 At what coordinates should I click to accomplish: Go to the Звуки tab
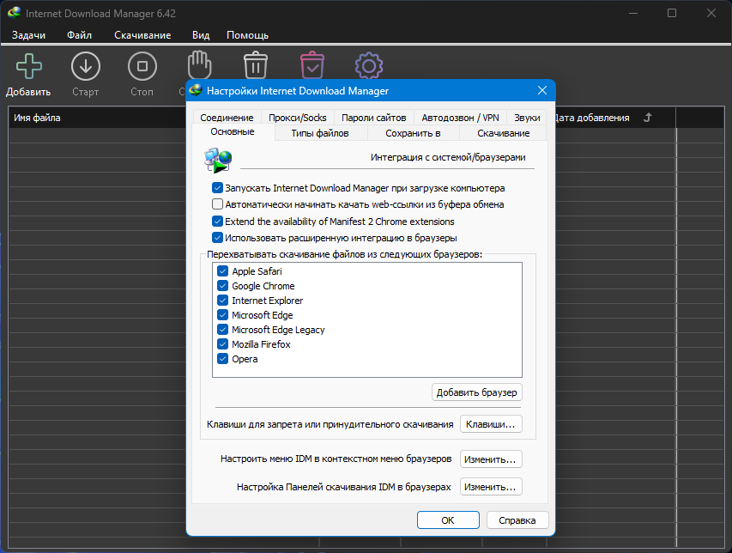click(x=527, y=118)
